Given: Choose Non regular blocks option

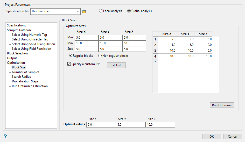Looking at the screenshot, I should [x=100, y=56].
